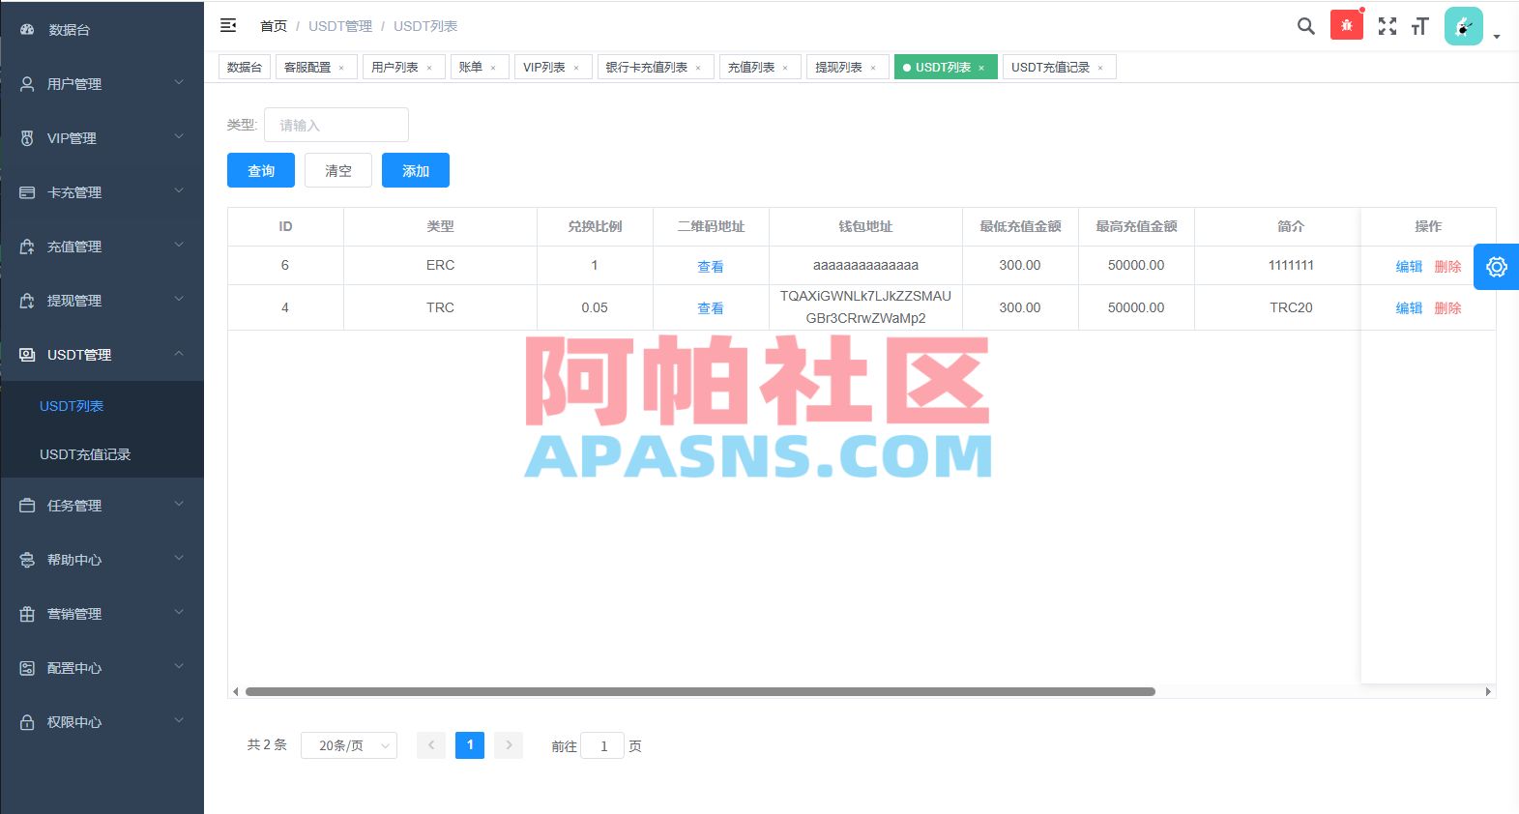Go to 数据台 in the sidebar
The image size is (1519, 814).
[102, 30]
